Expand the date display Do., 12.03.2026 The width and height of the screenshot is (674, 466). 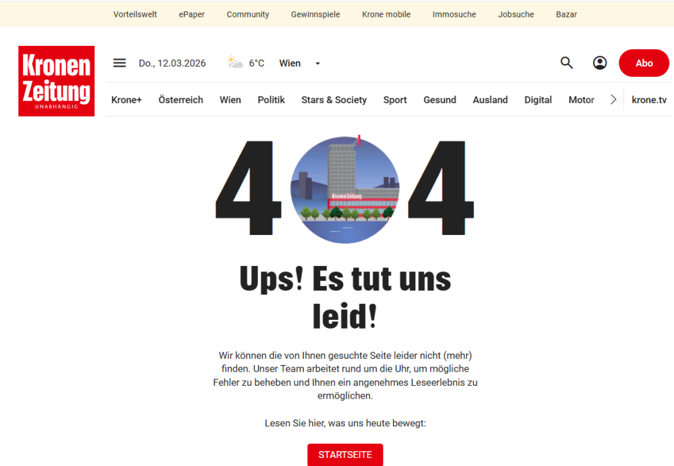coord(172,63)
